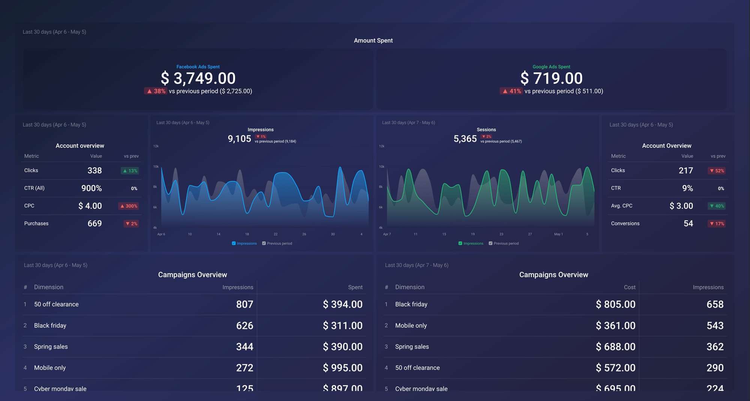Click the red 52% badge beside Clicks in Account Overview
750x401 pixels.
pyautogui.click(x=717, y=171)
